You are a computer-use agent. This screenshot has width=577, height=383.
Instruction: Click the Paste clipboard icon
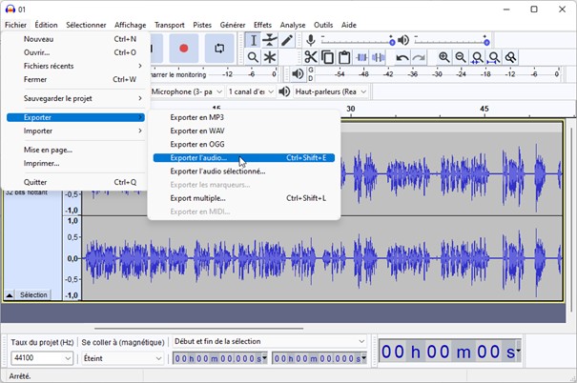pos(344,58)
